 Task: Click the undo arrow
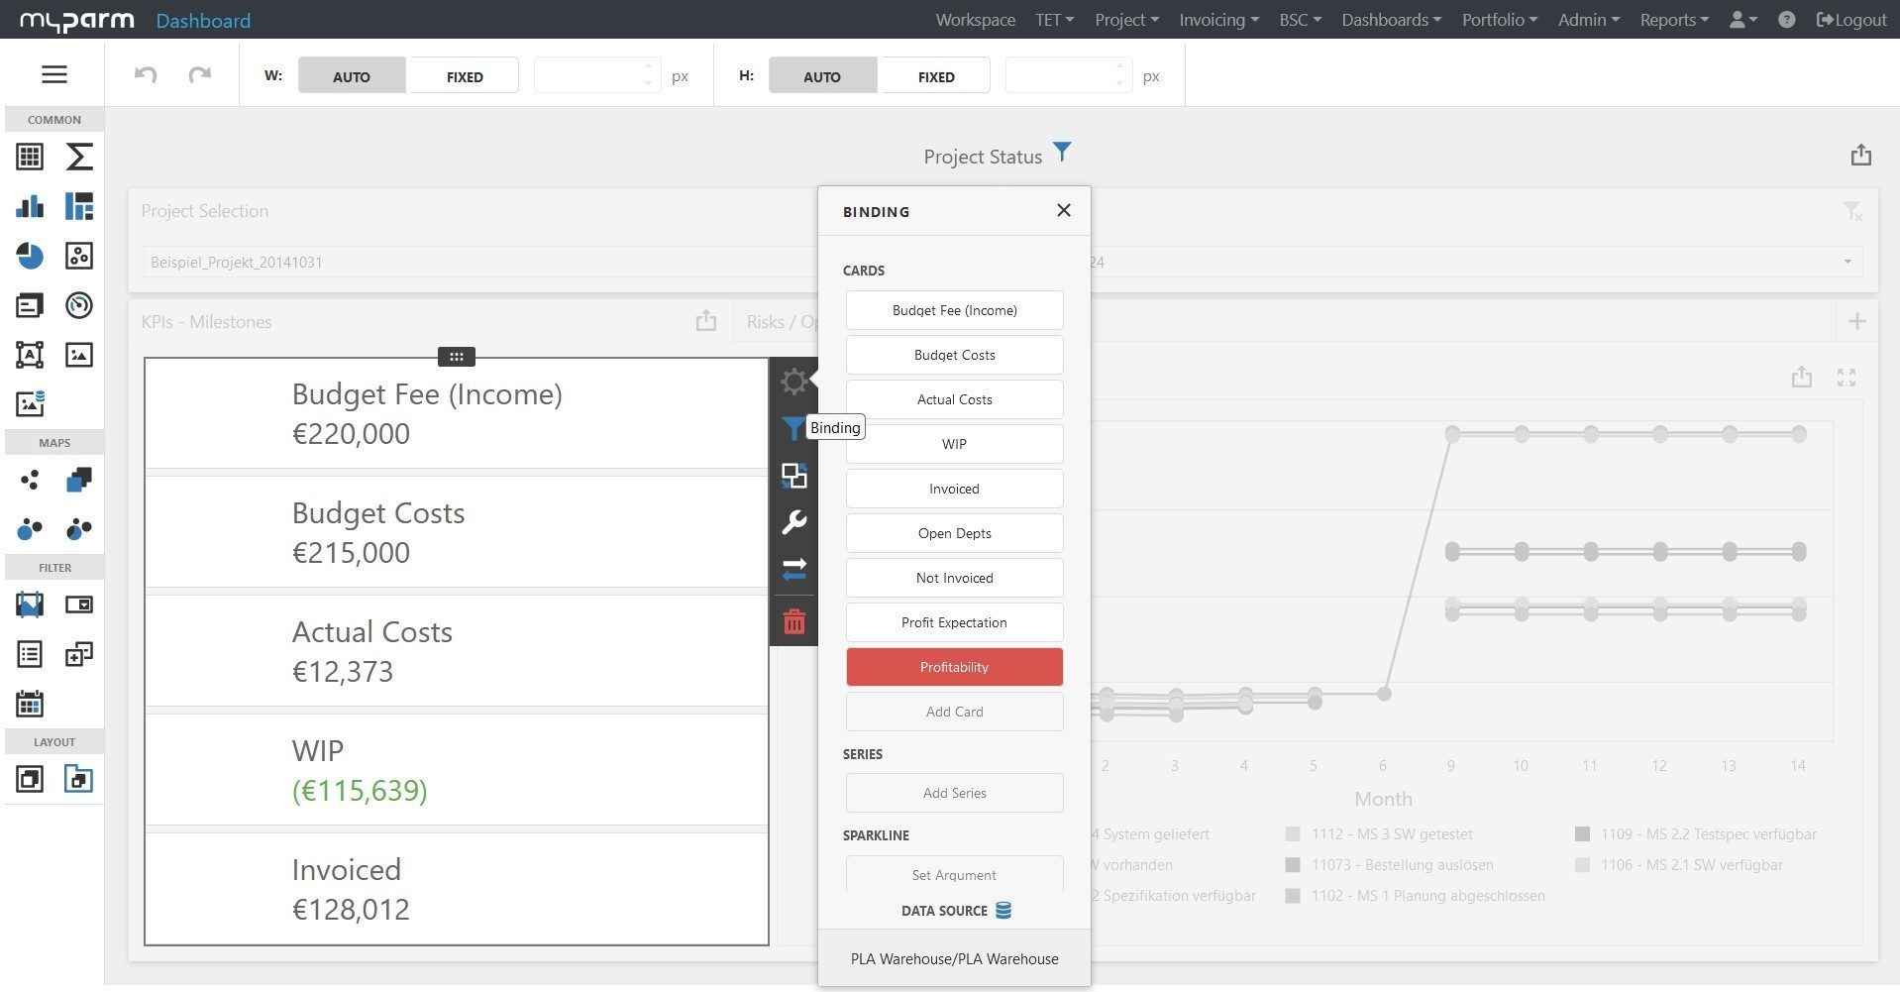pyautogui.click(x=146, y=75)
